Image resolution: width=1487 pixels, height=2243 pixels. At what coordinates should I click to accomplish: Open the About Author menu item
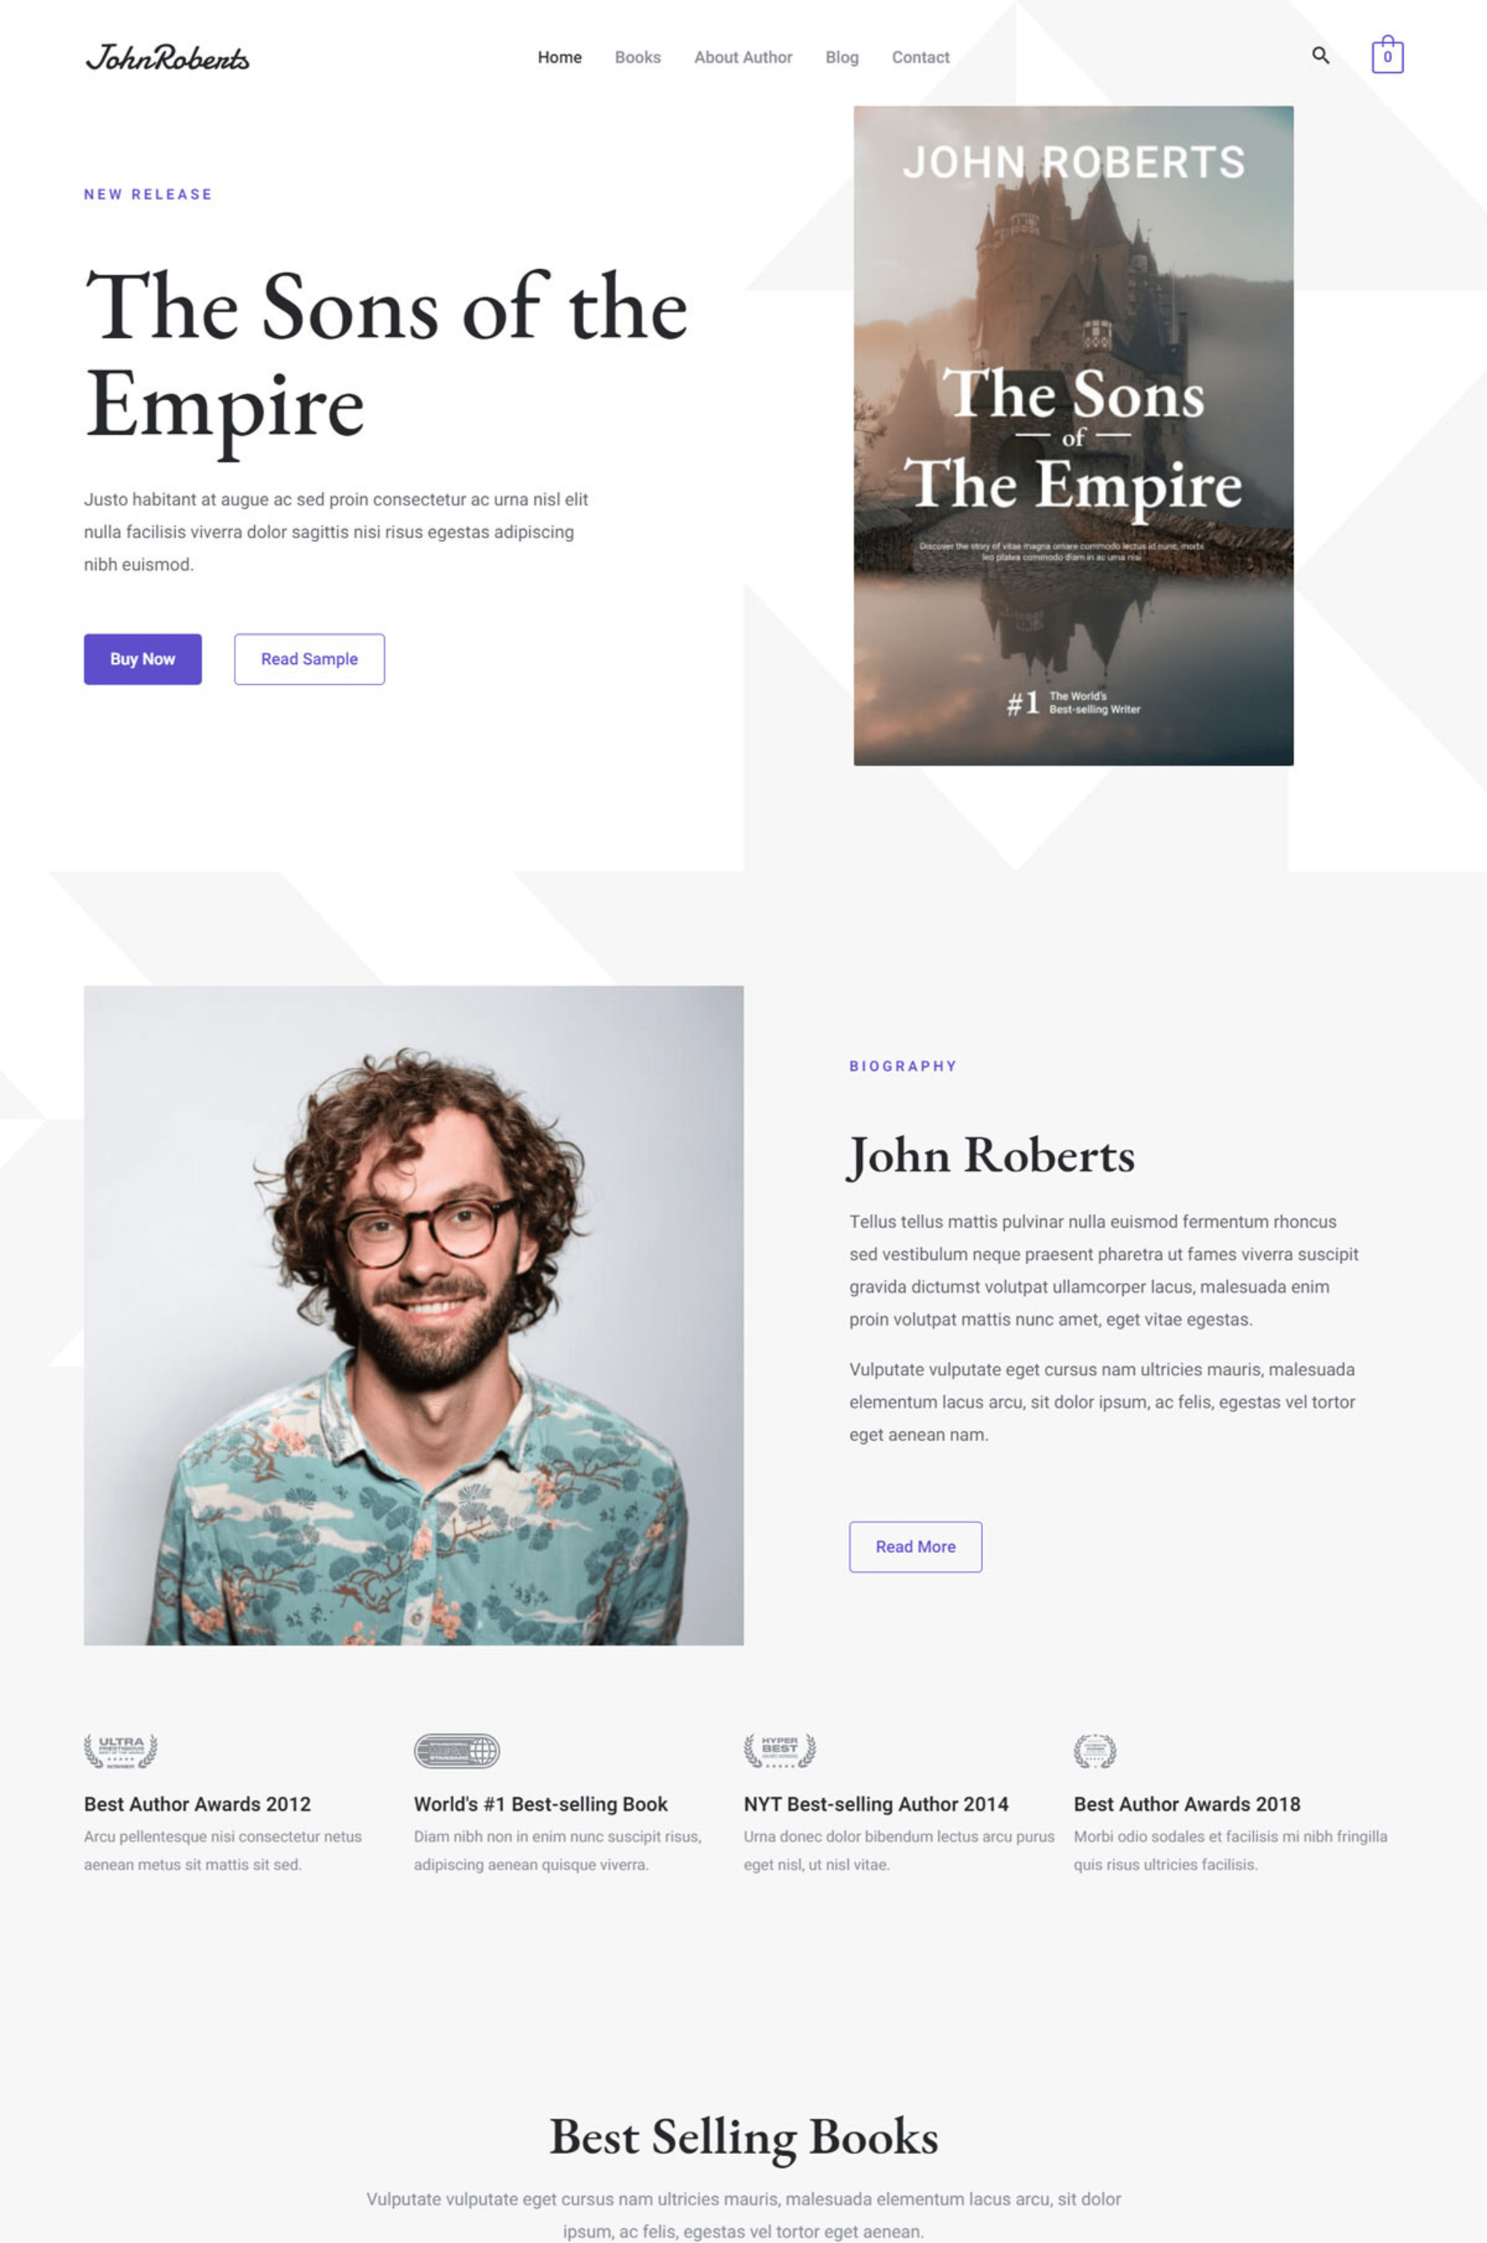742,56
